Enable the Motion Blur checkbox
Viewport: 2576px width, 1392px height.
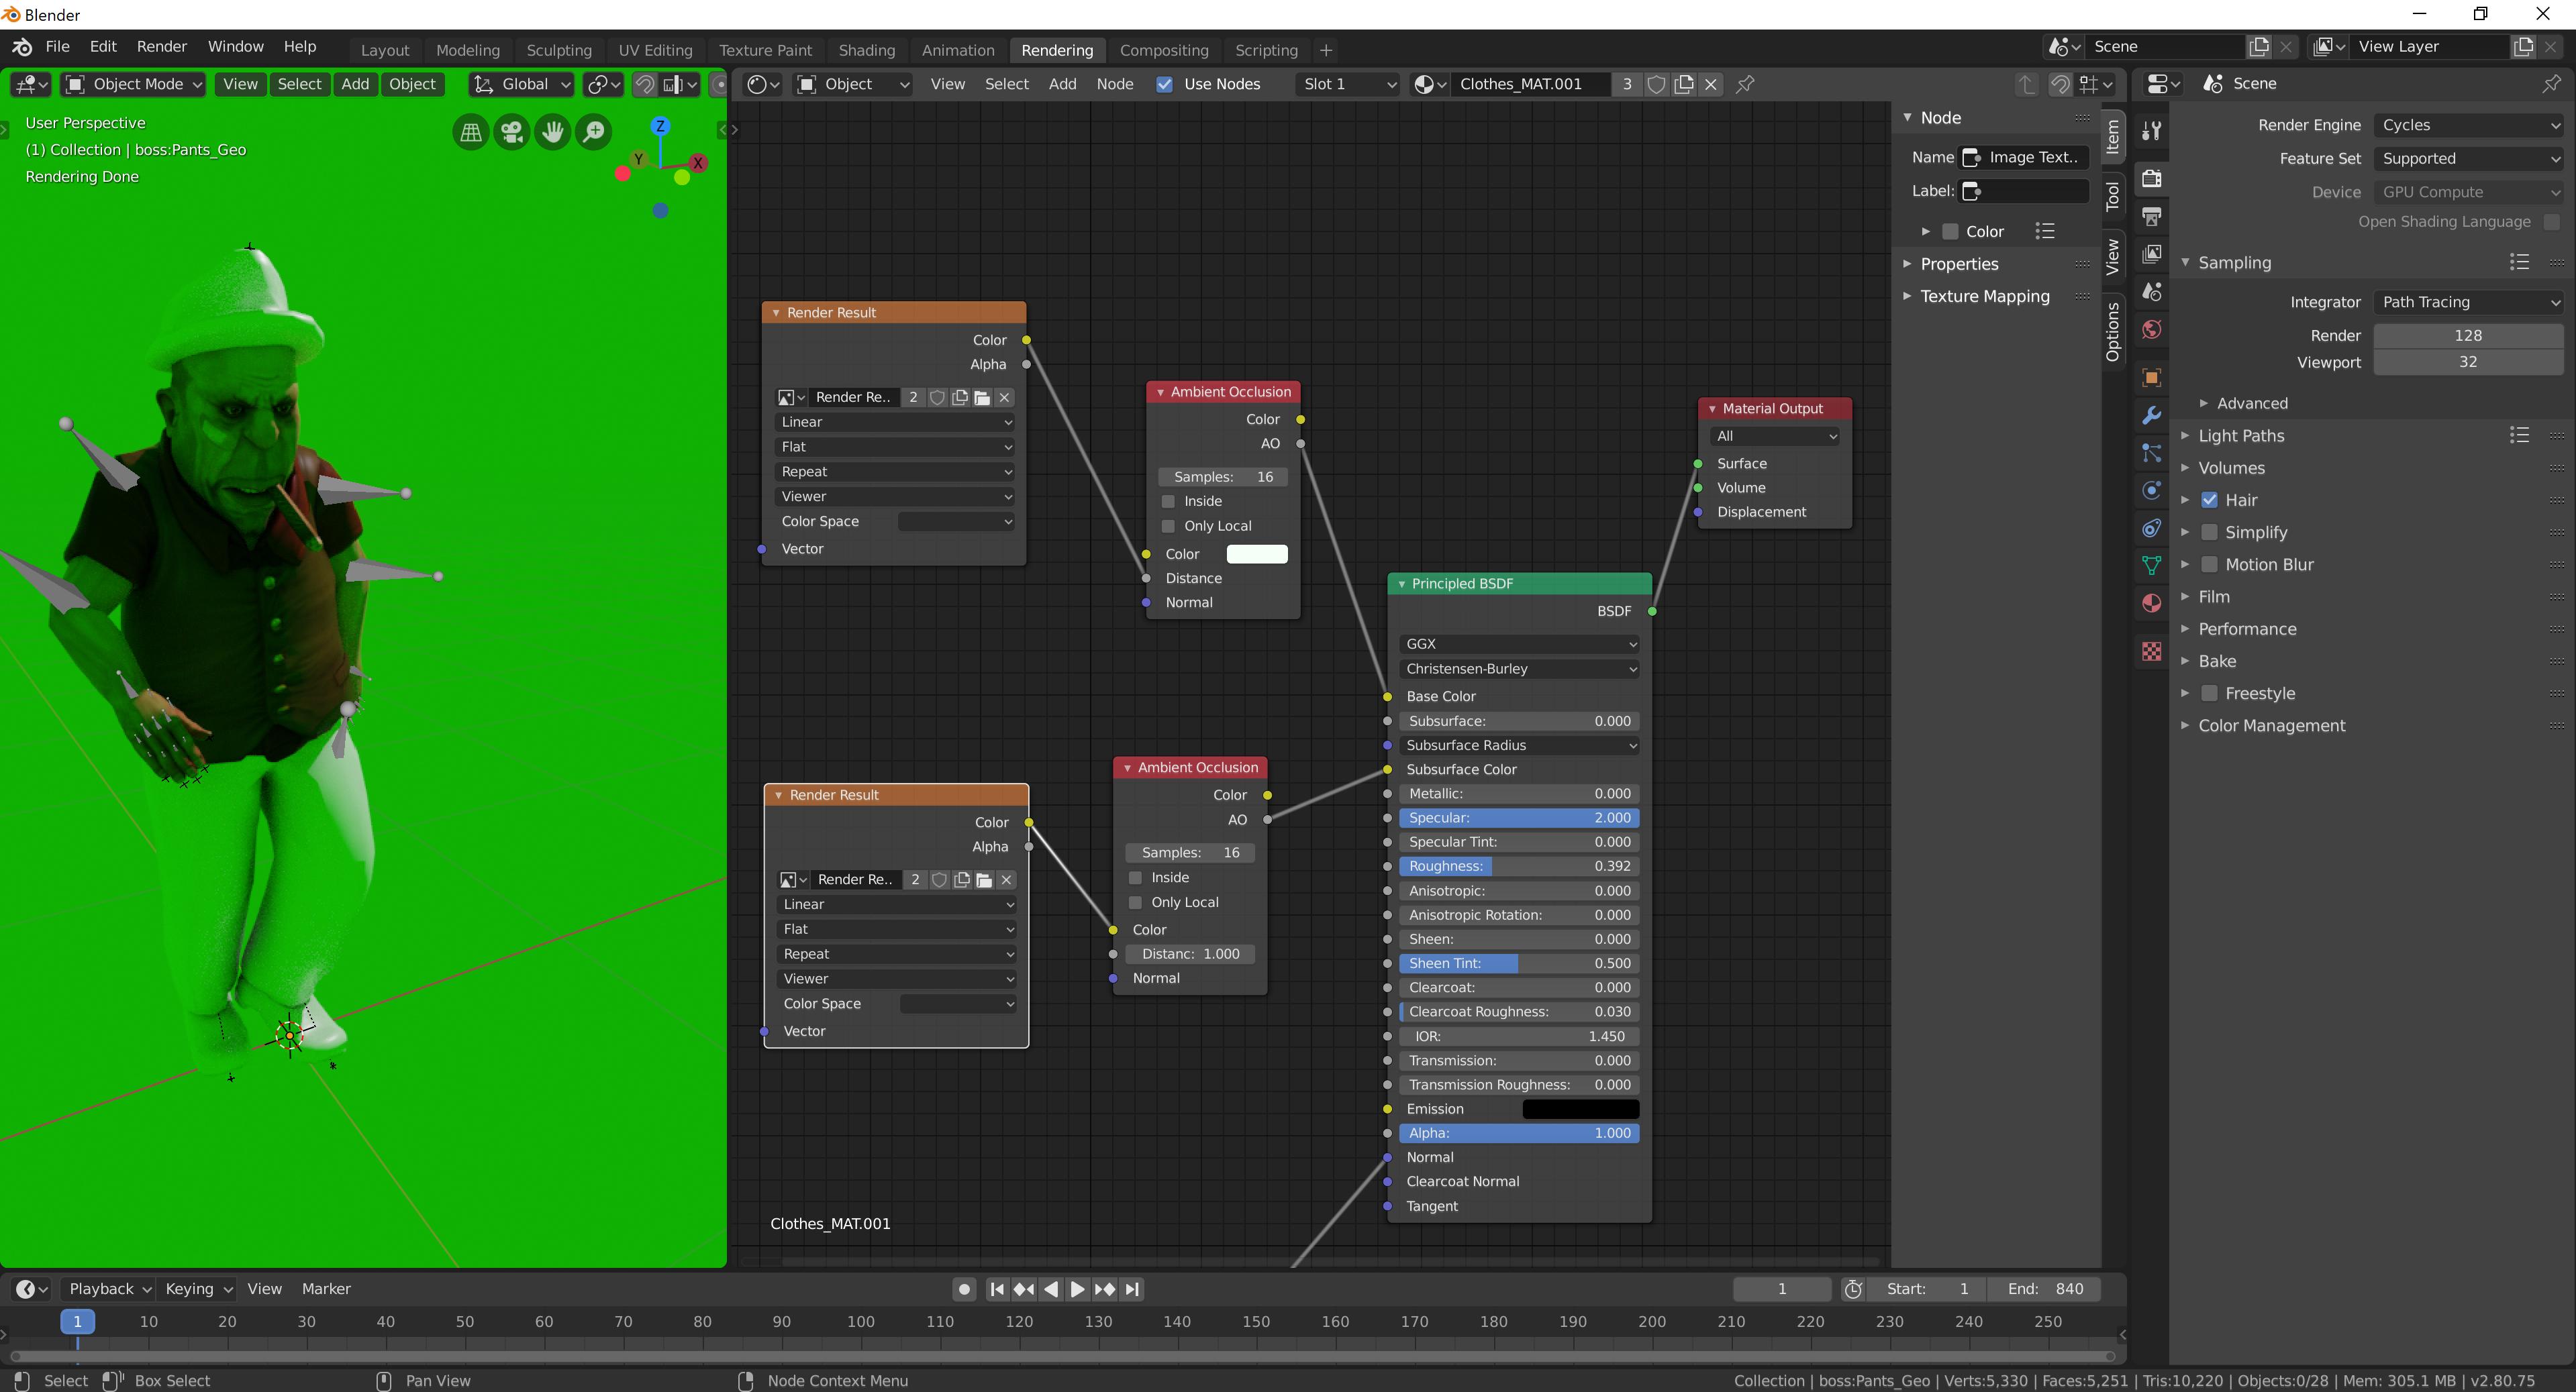(x=2209, y=565)
